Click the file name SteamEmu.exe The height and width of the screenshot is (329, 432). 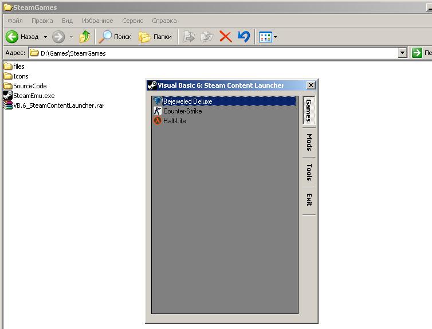tap(34, 96)
